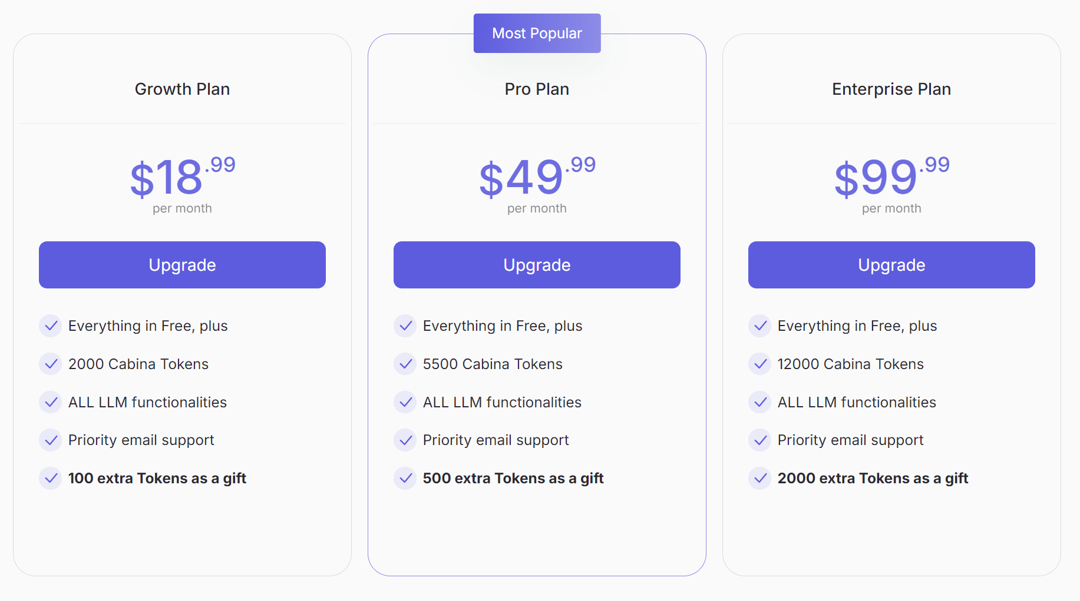This screenshot has height=601, width=1080.
Task: Click the Most Popular badge
Action: (x=537, y=34)
